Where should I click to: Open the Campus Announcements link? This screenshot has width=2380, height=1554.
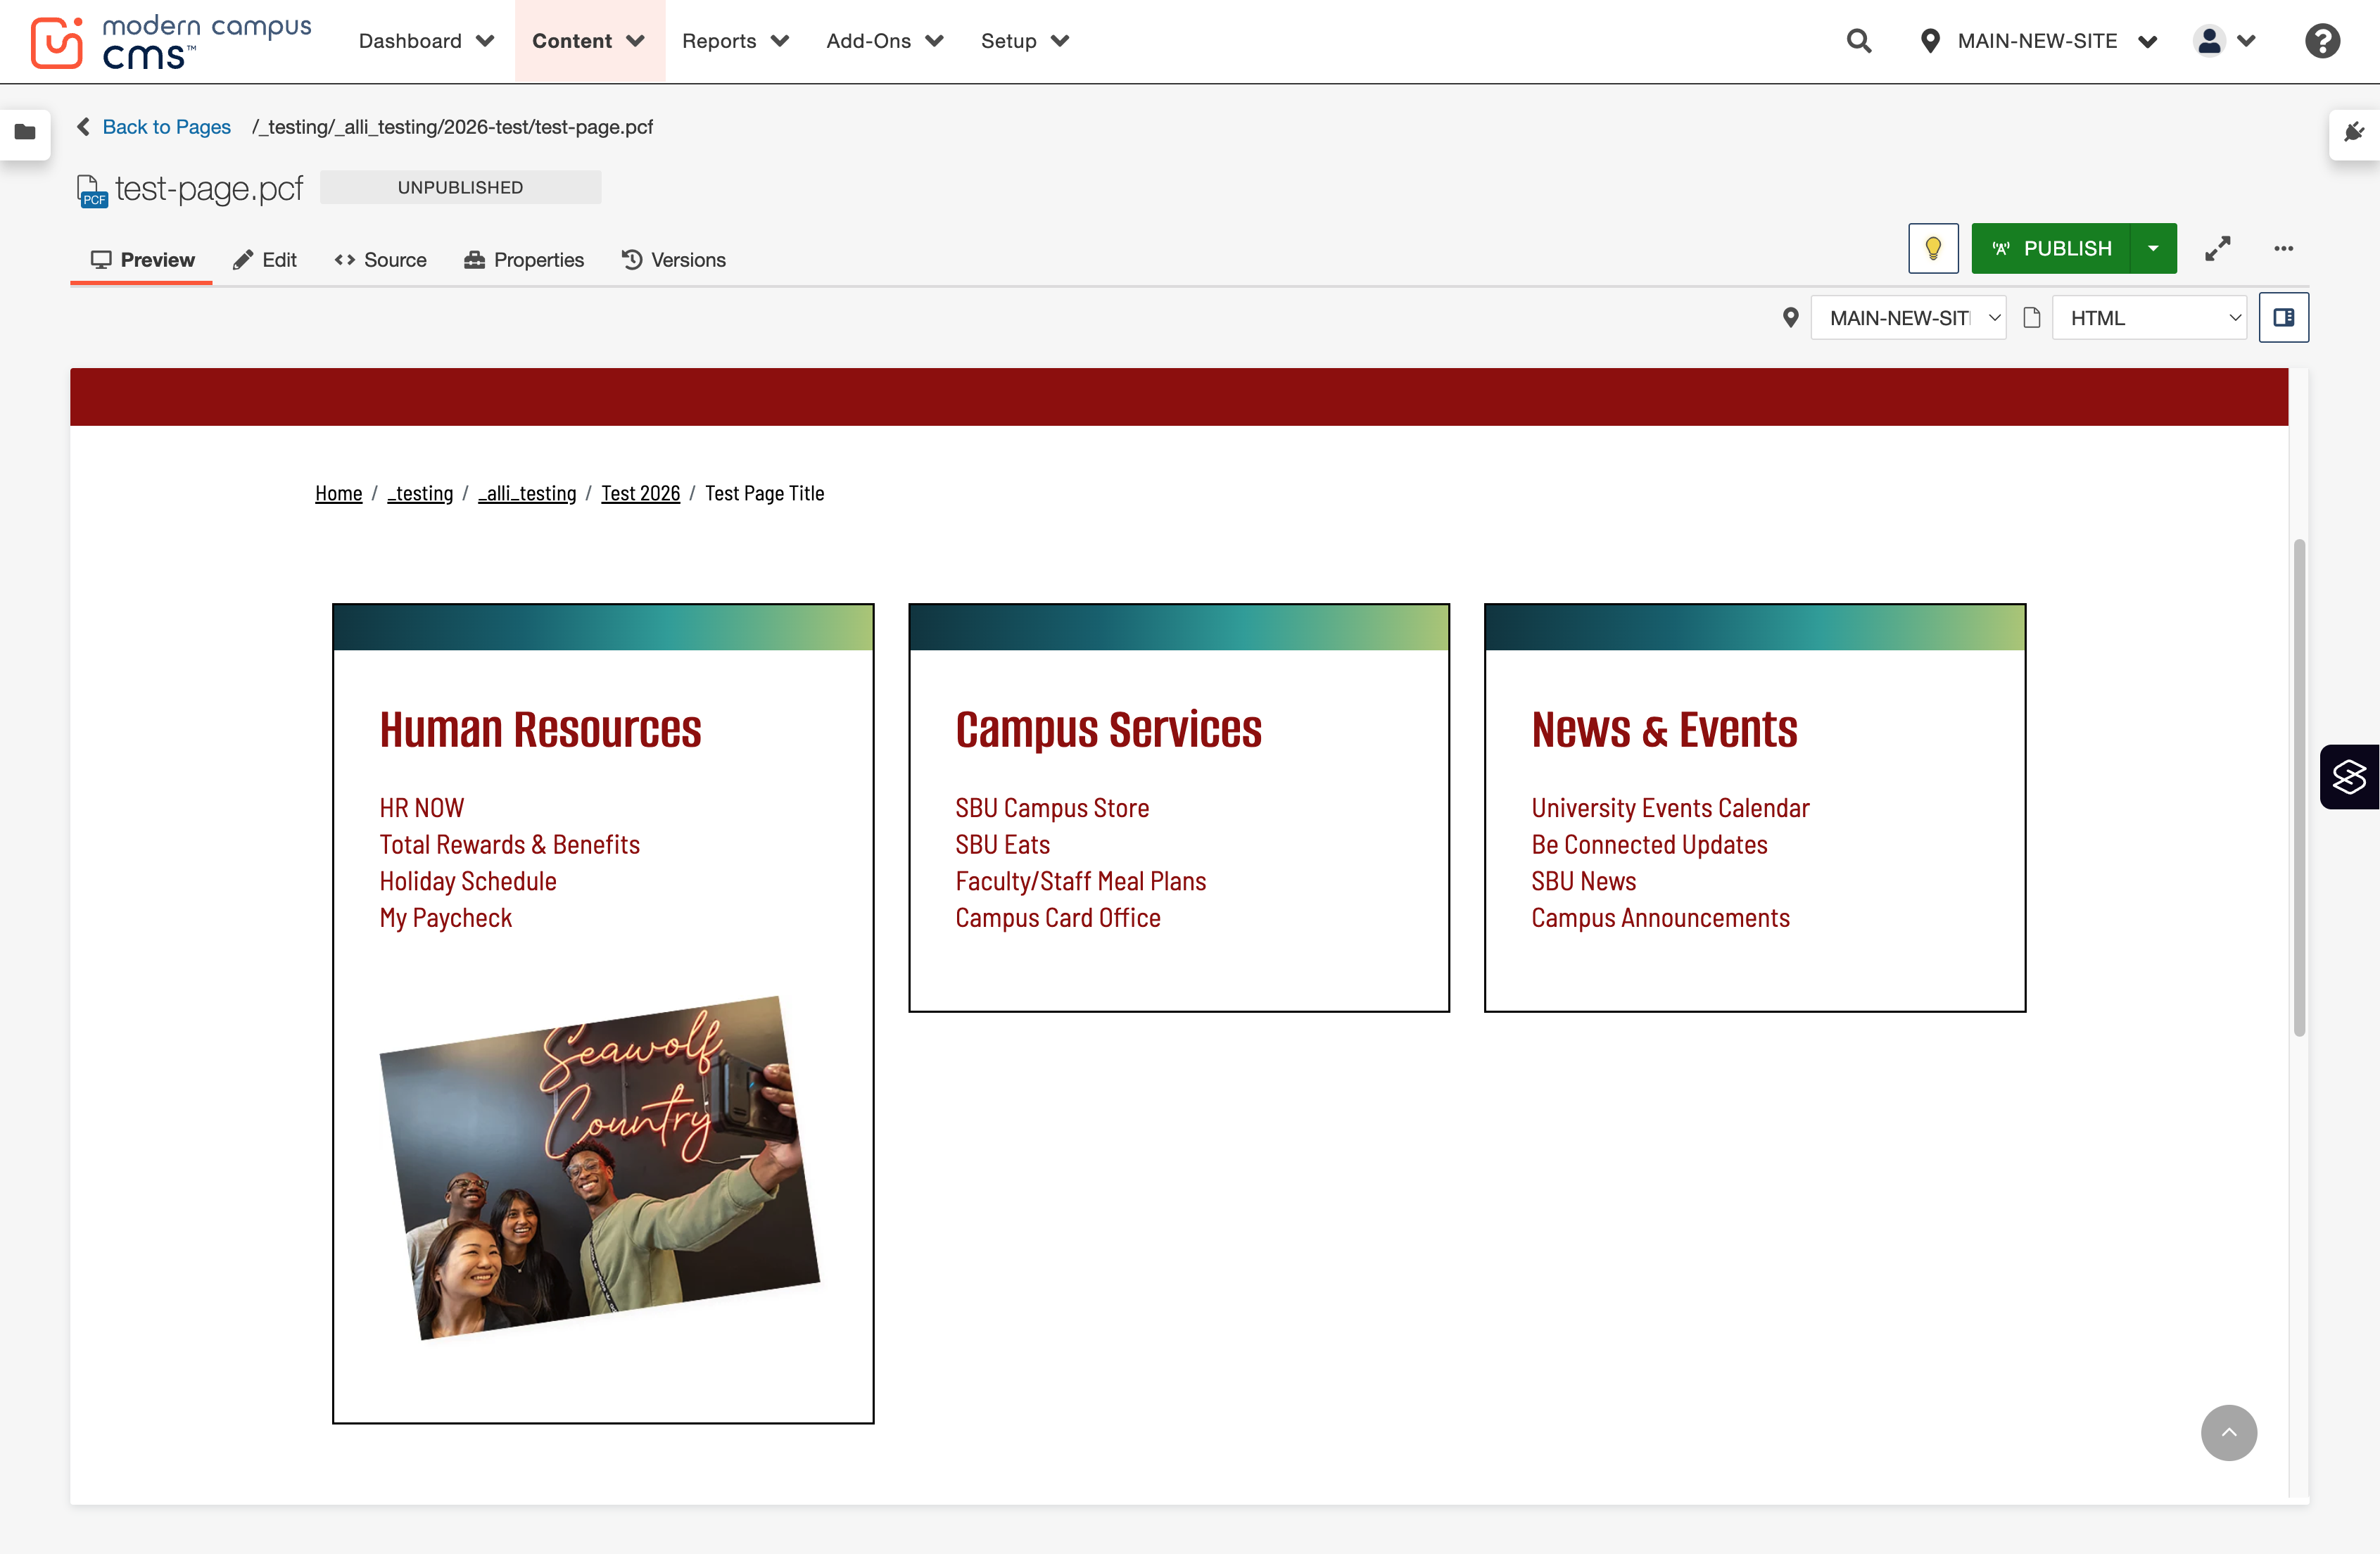pyautogui.click(x=1660, y=918)
